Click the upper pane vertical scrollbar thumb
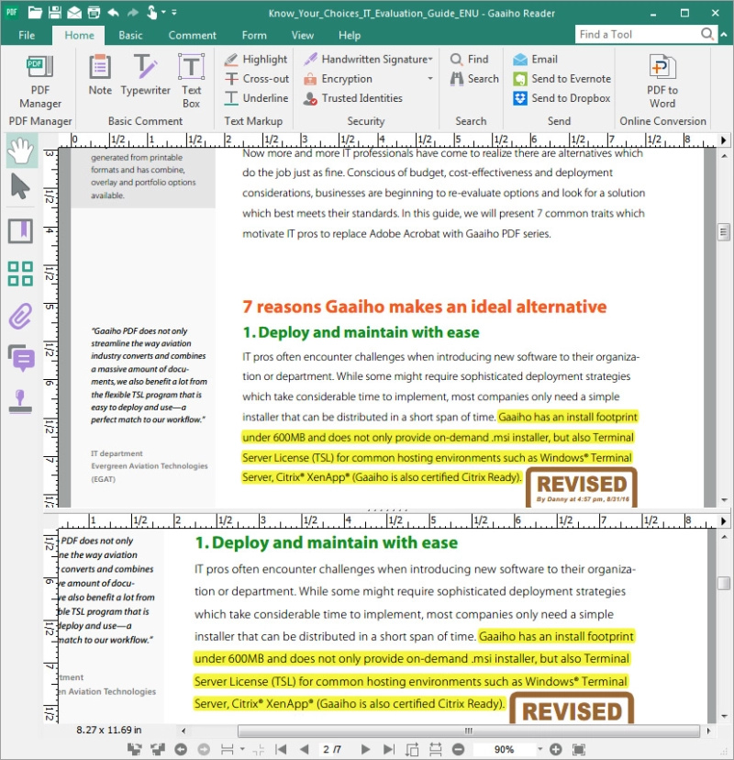The height and width of the screenshot is (760, 734). (723, 232)
